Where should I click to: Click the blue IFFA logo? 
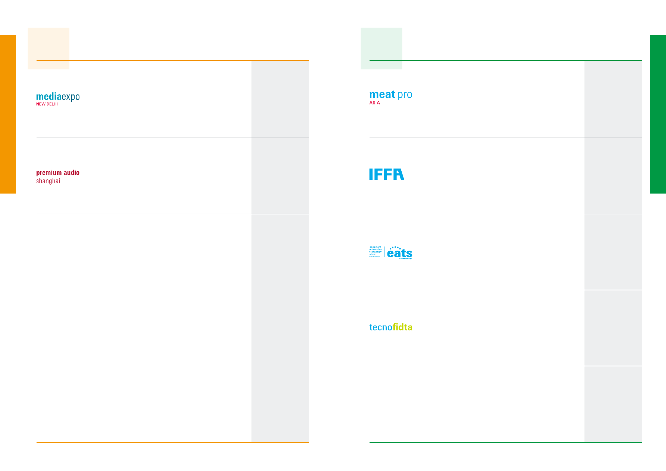coord(386,174)
